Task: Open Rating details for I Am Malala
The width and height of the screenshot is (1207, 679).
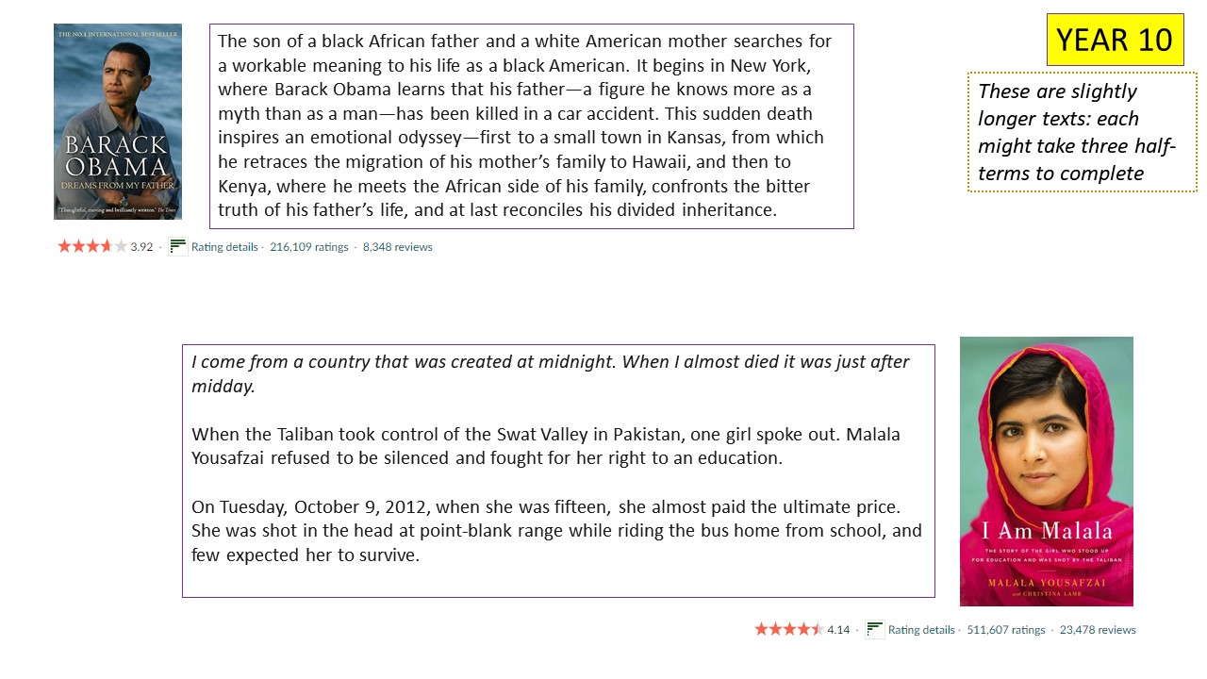Action: click(x=921, y=630)
